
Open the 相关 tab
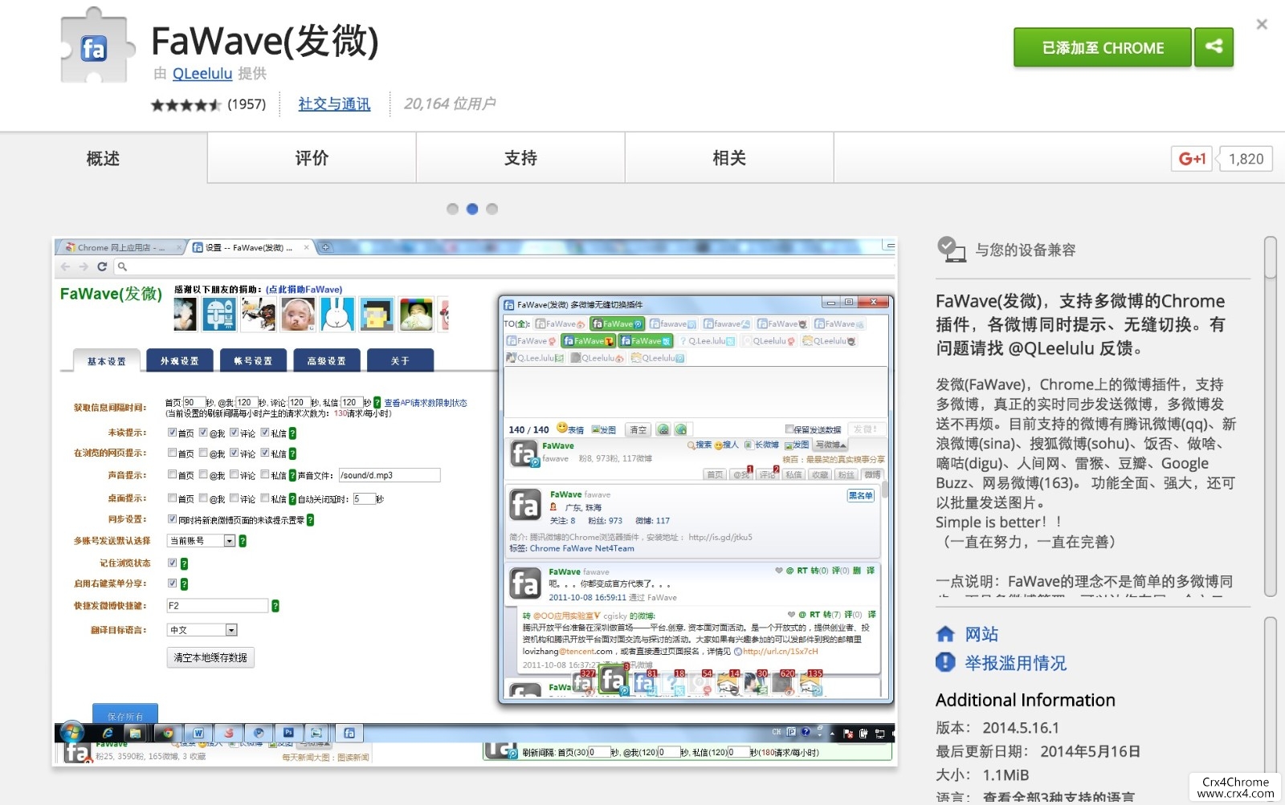pyautogui.click(x=729, y=158)
